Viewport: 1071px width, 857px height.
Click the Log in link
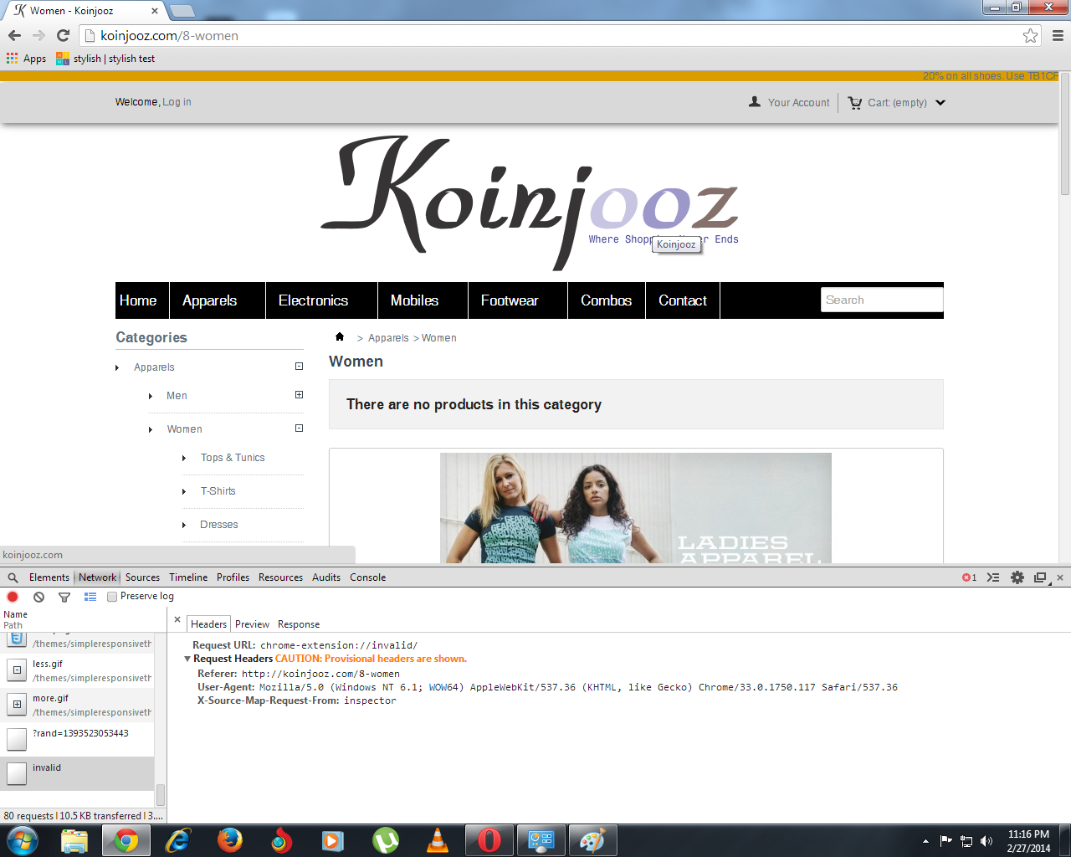[x=177, y=102]
